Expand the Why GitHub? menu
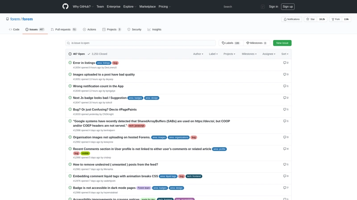Screen dimensions: 357x200 (x=83, y=7)
